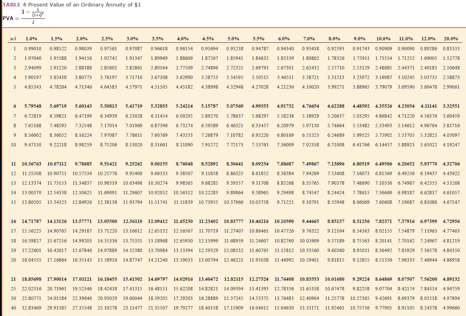The height and width of the screenshot is (316, 466).
Task: Click row label 6 in n column
Action: pyautogui.click(x=15, y=106)
